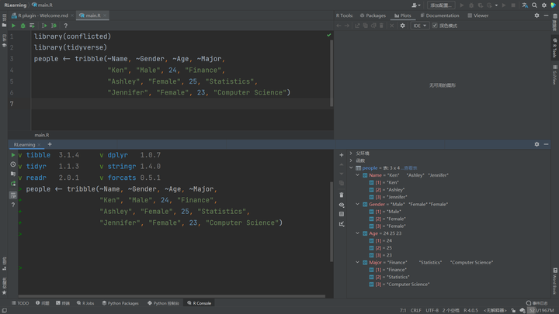Viewport: 559px width, 314px height.
Task: Click the memory indicator in status bar
Action: click(541, 310)
